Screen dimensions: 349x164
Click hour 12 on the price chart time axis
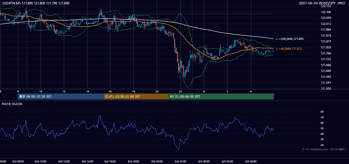click(64, 91)
